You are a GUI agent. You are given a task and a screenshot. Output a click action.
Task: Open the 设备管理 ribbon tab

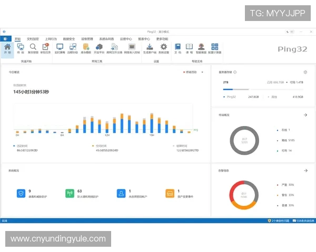pyautogui.click(x=87, y=39)
